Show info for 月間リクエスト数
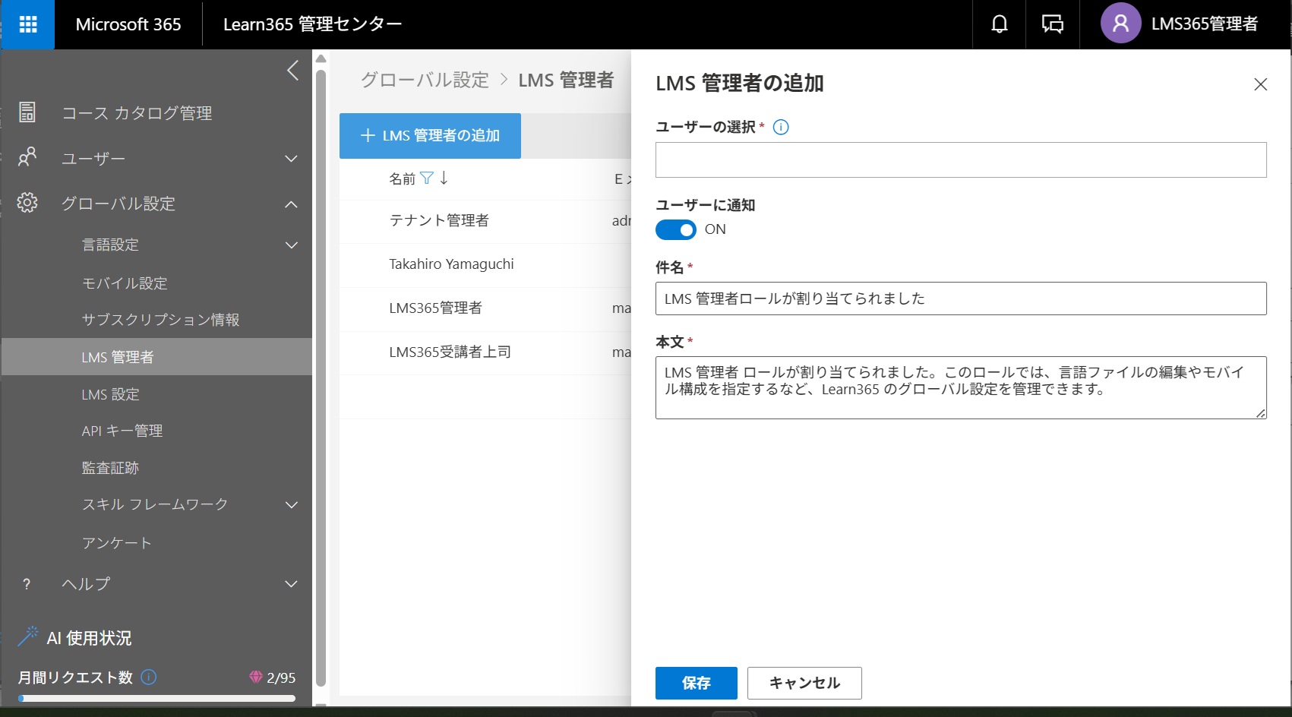 (x=149, y=677)
